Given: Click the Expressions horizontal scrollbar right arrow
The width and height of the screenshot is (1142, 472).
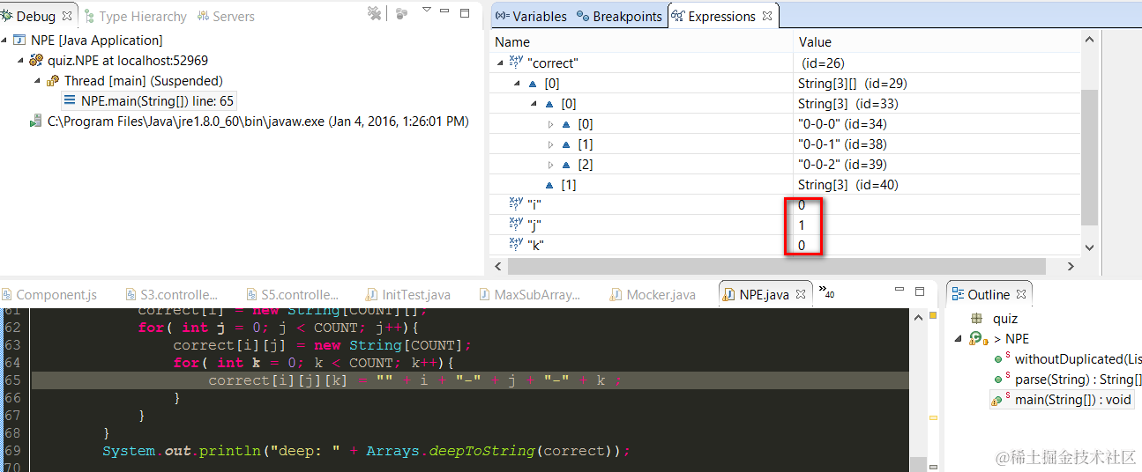Looking at the screenshot, I should coord(1071,266).
